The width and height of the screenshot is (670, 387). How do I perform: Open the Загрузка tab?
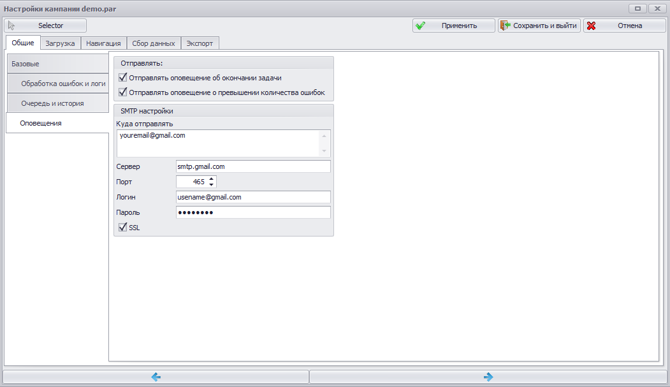pos(61,43)
